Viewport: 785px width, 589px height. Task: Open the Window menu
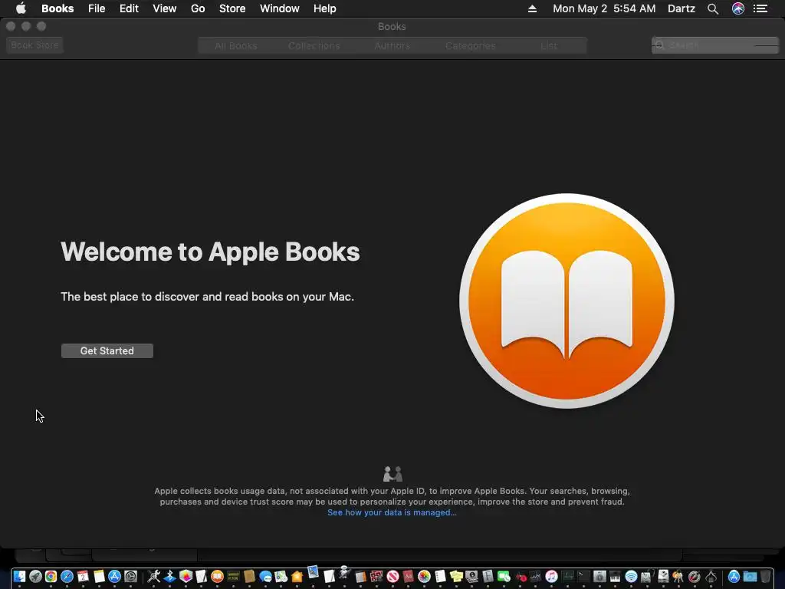[279, 8]
